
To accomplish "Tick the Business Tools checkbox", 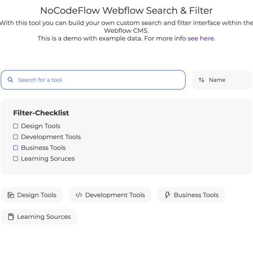I will point(16,148).
